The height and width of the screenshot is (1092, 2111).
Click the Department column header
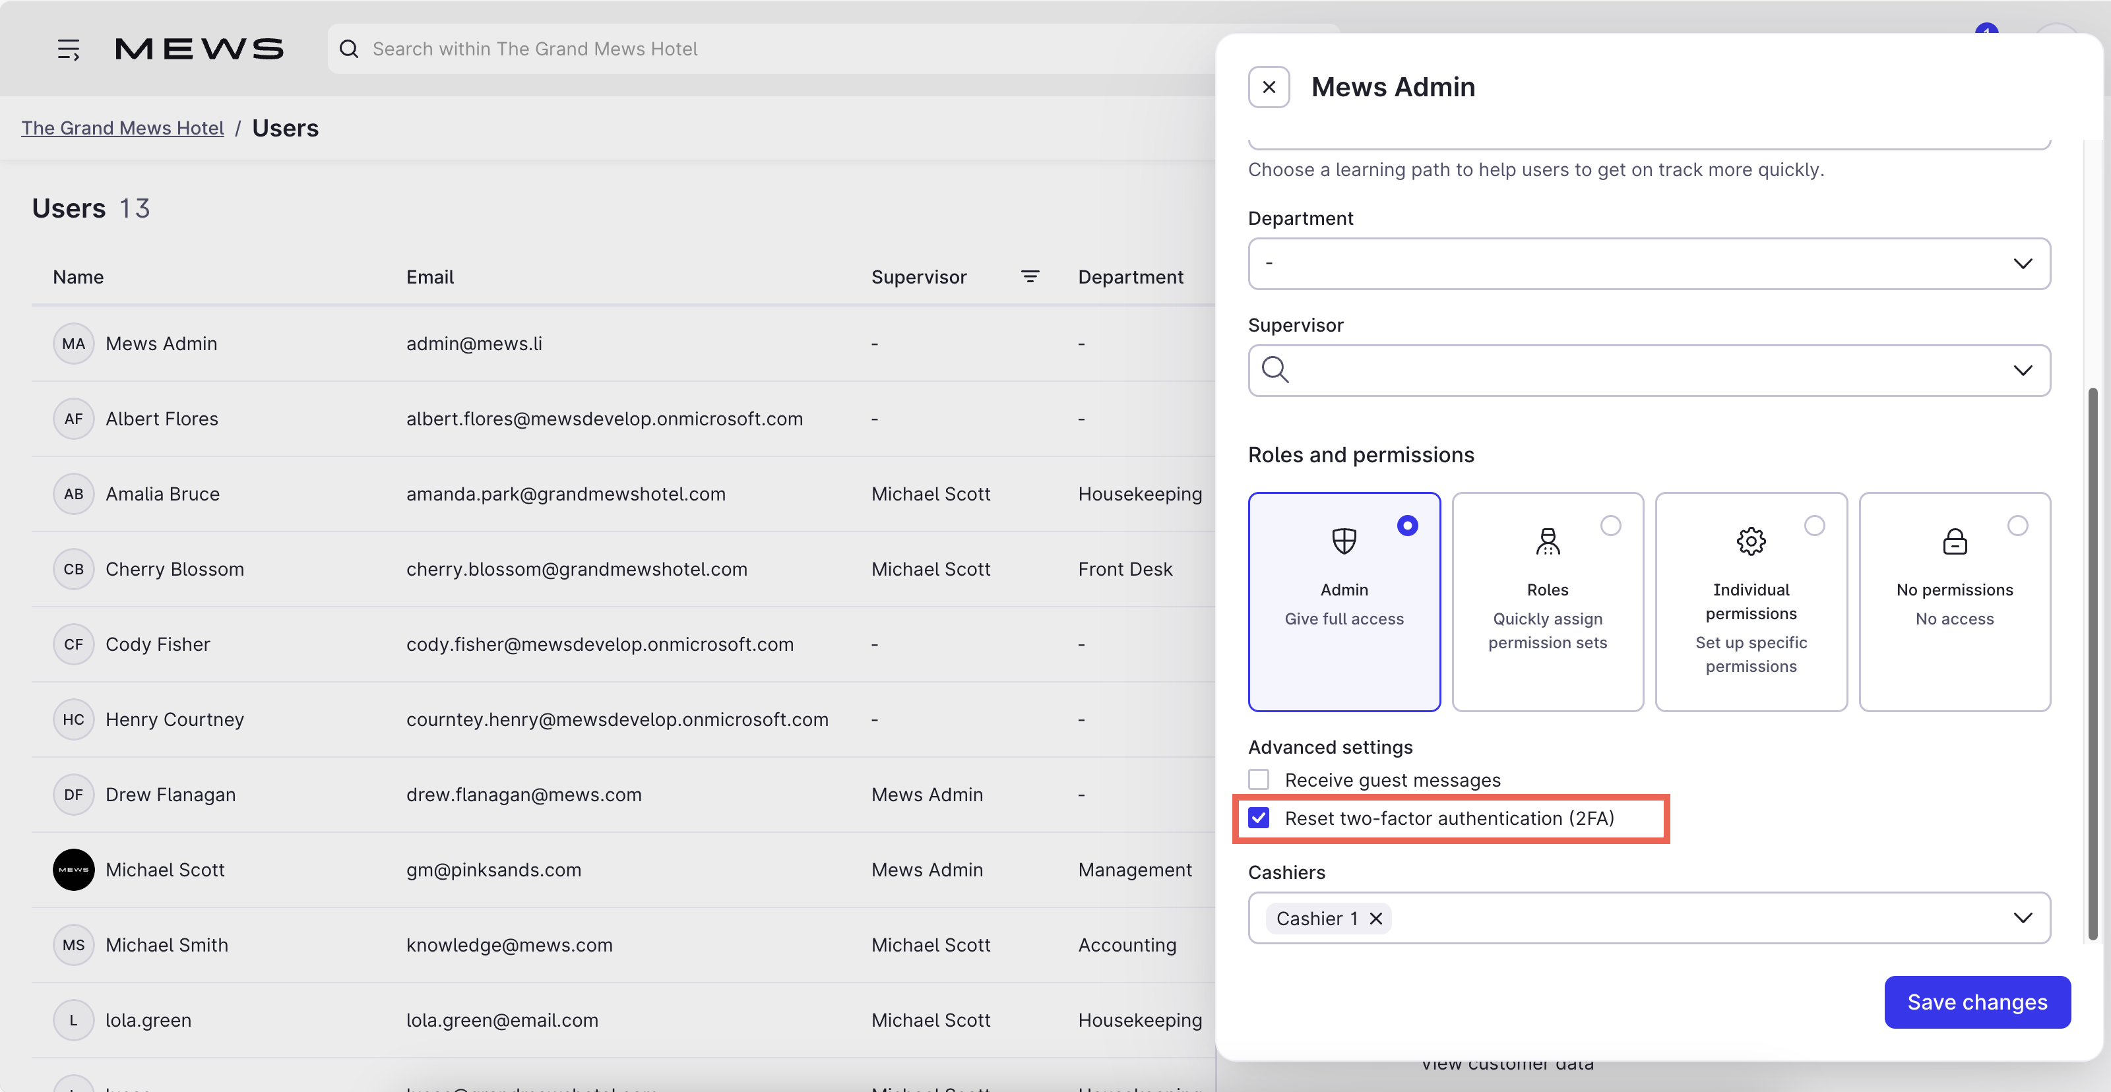[x=1130, y=277]
